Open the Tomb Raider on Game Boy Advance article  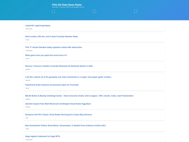pyautogui.click(x=58, y=115)
